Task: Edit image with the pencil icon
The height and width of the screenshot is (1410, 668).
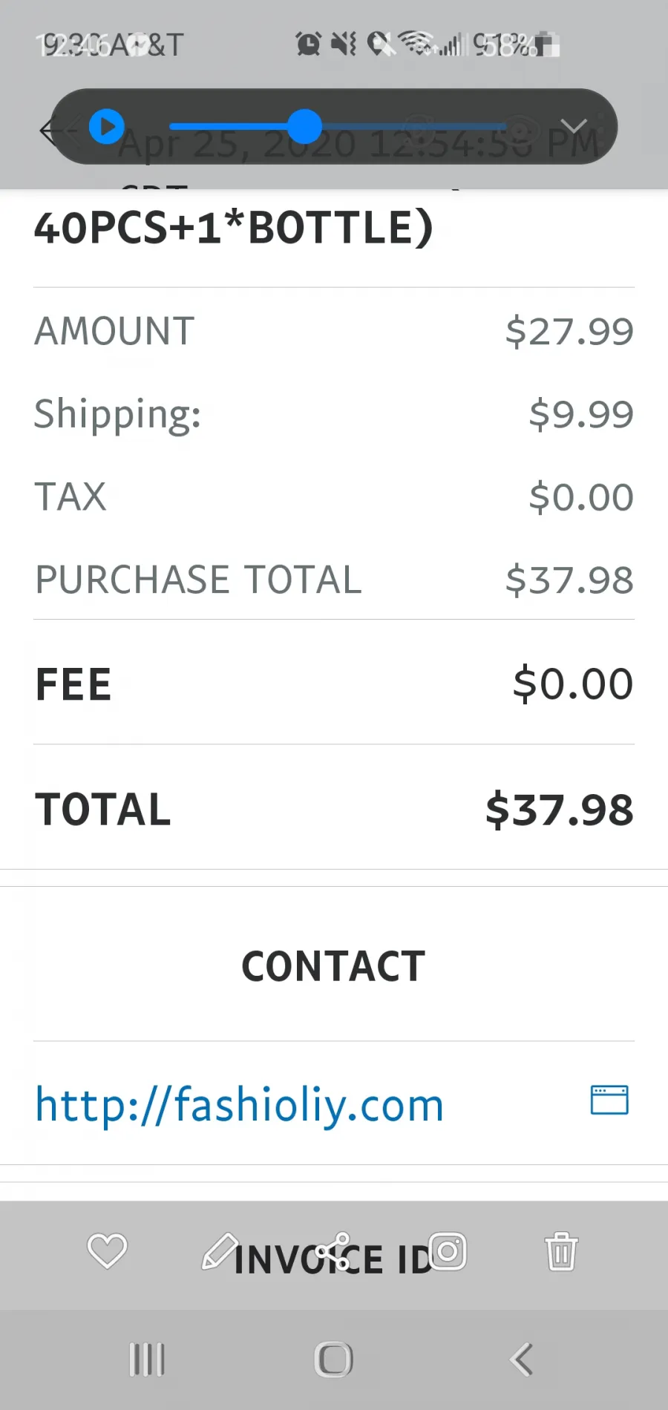Action: point(220,1251)
